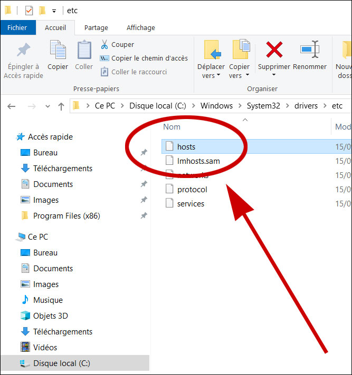
Task: Click the hosts file icon
Action: (x=169, y=146)
